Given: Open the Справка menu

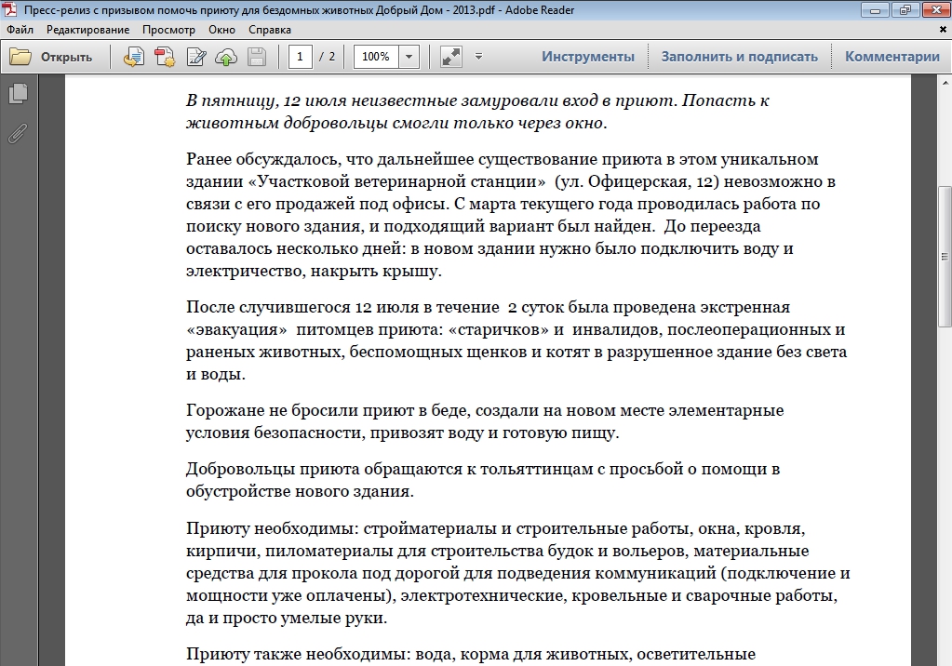Looking at the screenshot, I should (x=270, y=30).
